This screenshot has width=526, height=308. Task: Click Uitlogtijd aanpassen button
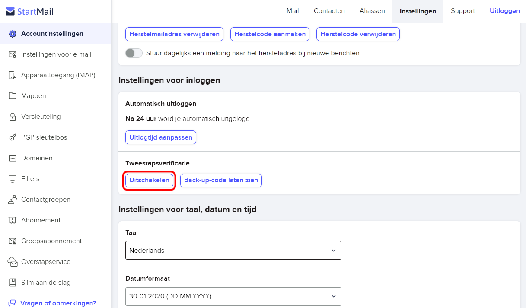[161, 137]
